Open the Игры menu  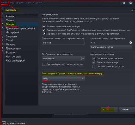28,3
